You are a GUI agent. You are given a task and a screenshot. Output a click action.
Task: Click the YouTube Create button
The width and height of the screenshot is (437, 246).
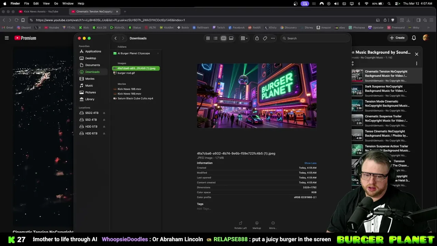pos(397,38)
